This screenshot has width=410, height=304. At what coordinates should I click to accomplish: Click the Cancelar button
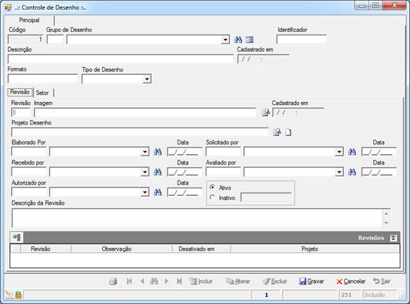pos(351,281)
